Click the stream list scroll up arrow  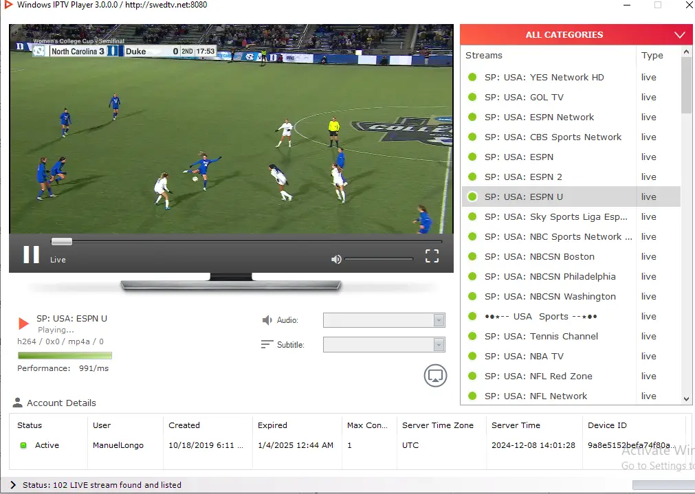coord(687,52)
